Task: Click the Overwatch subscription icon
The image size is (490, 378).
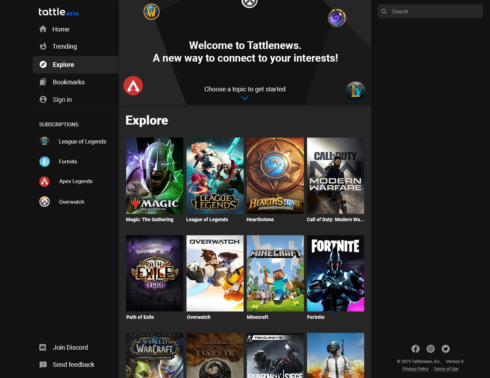Action: click(45, 202)
